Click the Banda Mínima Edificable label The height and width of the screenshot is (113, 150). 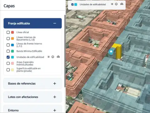pos(29,51)
